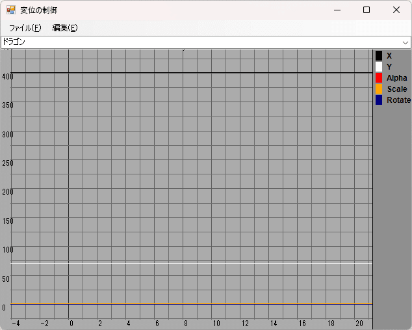Viewport: 412px width, 330px height.
Task: Expand the ドラゴン combo box arrow
Action: 406,42
